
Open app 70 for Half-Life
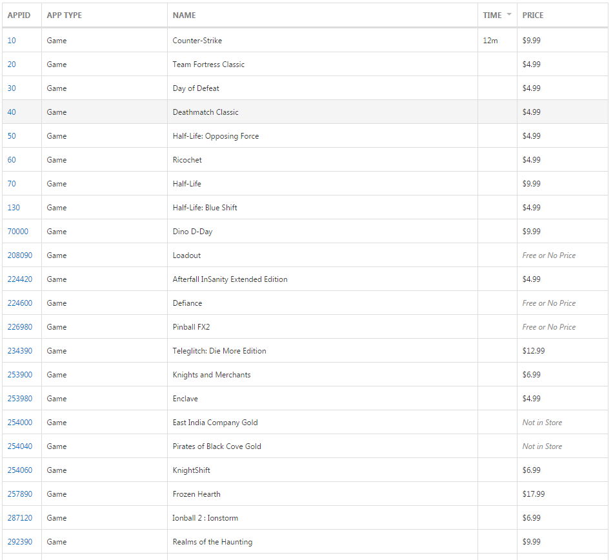[x=11, y=183]
